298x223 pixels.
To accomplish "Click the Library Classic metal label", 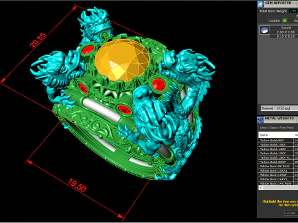I will pos(277,128).
